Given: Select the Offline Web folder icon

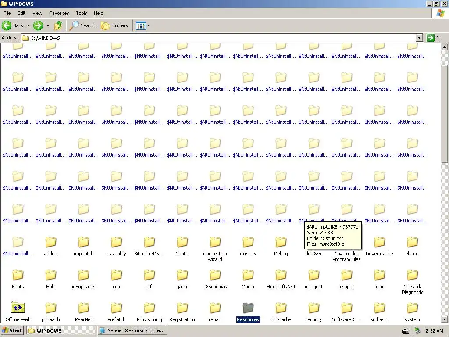Looking at the screenshot, I should click(x=18, y=308).
